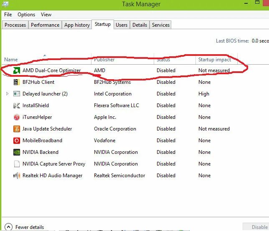Minimize the Task Manager window
269x231 pixels.
pyautogui.click(x=246, y=3)
